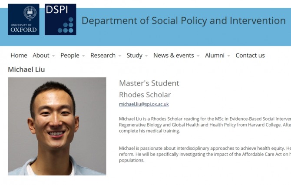
Task: Expand the Alumni dropdown arrow
Action: point(228,56)
